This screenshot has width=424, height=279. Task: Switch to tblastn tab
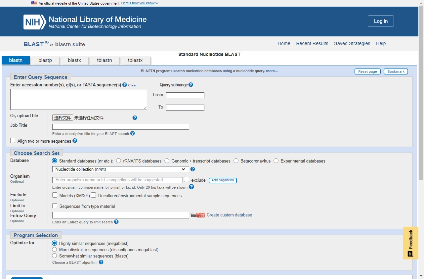(105, 60)
